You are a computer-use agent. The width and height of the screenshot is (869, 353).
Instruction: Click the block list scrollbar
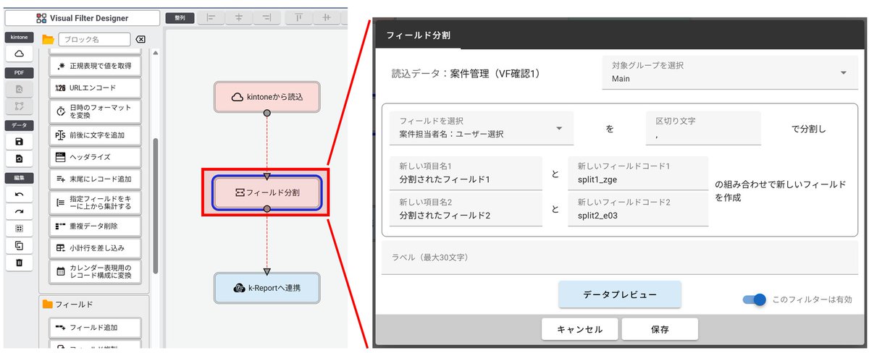click(x=154, y=205)
